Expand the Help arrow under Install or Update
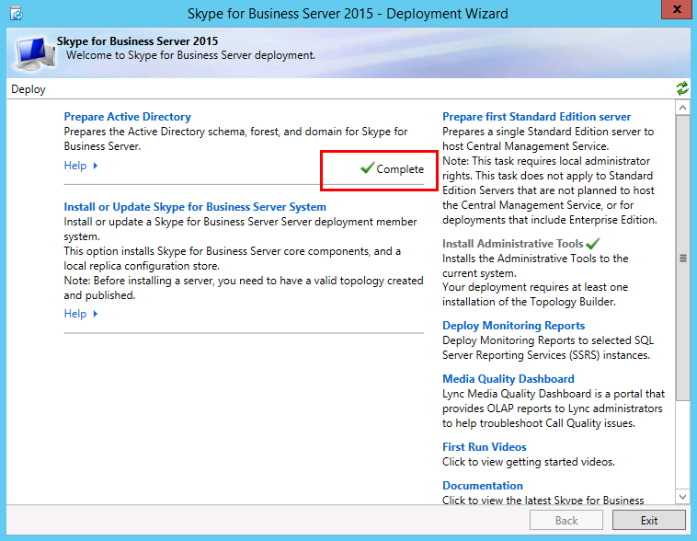This screenshot has width=697, height=541. tap(95, 314)
